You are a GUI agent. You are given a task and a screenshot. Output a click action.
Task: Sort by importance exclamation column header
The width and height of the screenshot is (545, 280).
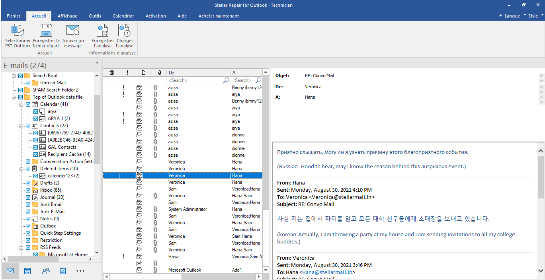[x=127, y=73]
